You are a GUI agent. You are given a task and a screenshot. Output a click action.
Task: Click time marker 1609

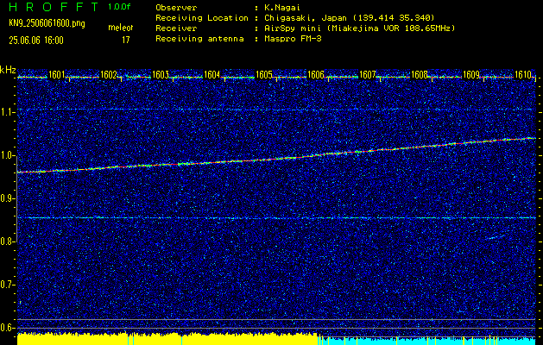click(x=471, y=74)
